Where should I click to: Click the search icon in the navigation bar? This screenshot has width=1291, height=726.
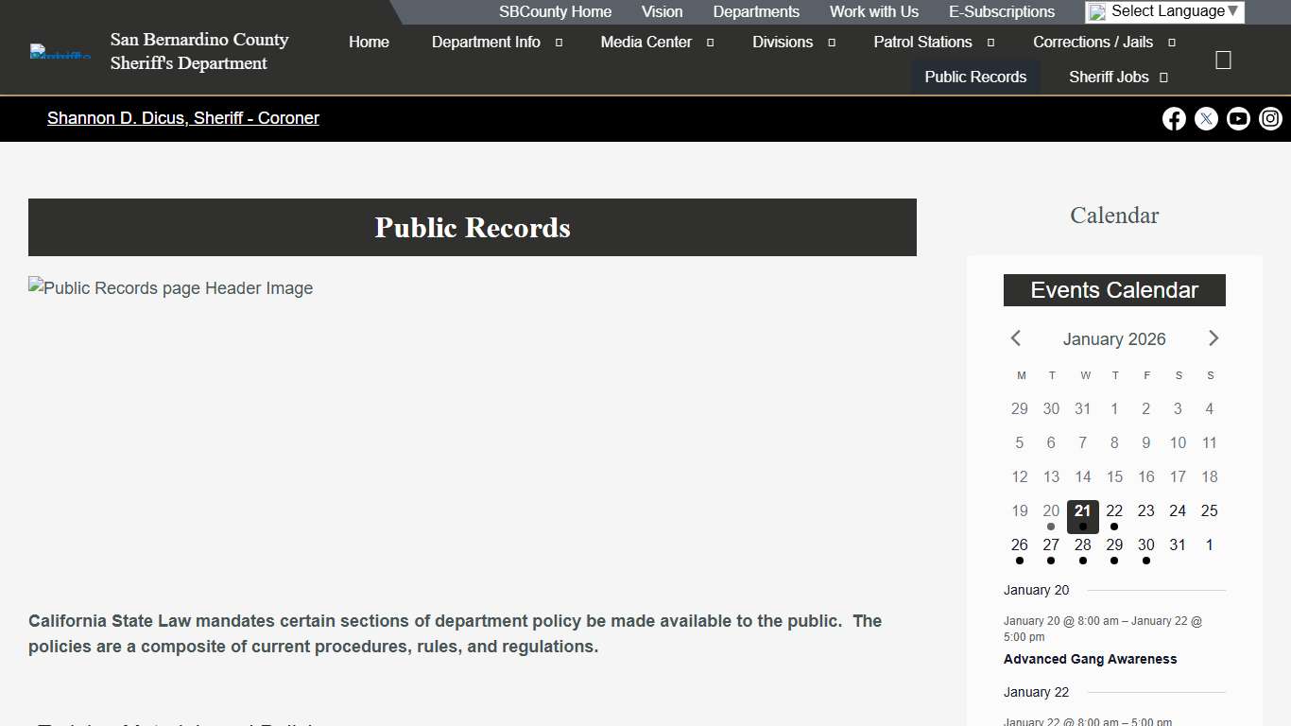(x=1223, y=59)
